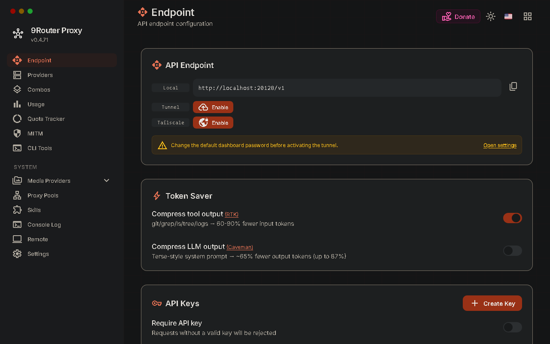
Task: Click the password warning message text
Action: (254, 145)
